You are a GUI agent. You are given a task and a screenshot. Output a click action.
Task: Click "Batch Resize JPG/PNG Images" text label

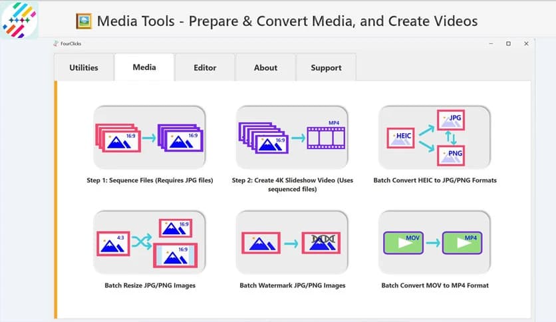(150, 285)
